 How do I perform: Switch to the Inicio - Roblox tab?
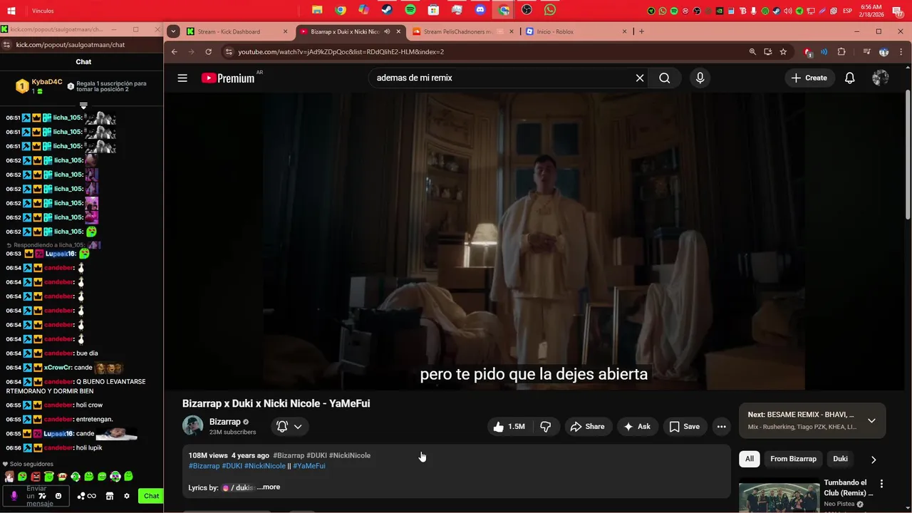tap(576, 31)
